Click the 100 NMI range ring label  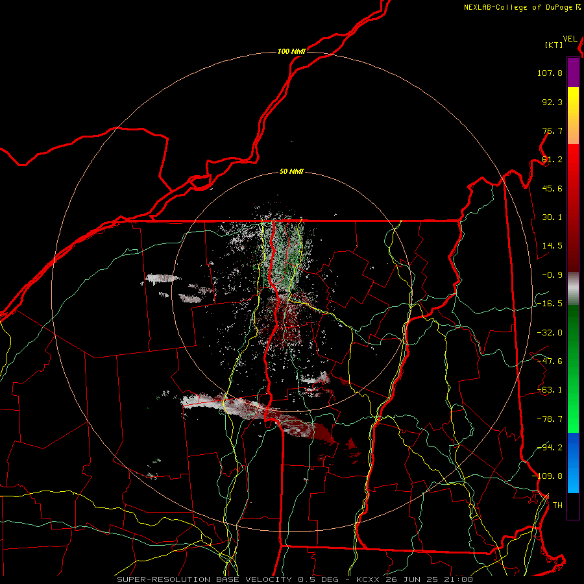click(291, 51)
